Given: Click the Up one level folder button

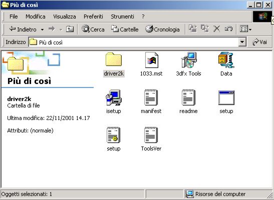Looking at the screenshot, I should (70, 29).
